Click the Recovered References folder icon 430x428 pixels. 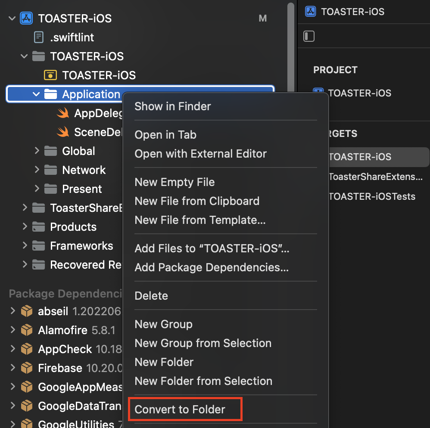coord(38,265)
